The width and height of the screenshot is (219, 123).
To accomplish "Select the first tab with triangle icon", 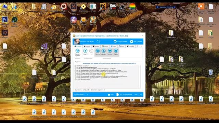I will [x=78, y=46].
